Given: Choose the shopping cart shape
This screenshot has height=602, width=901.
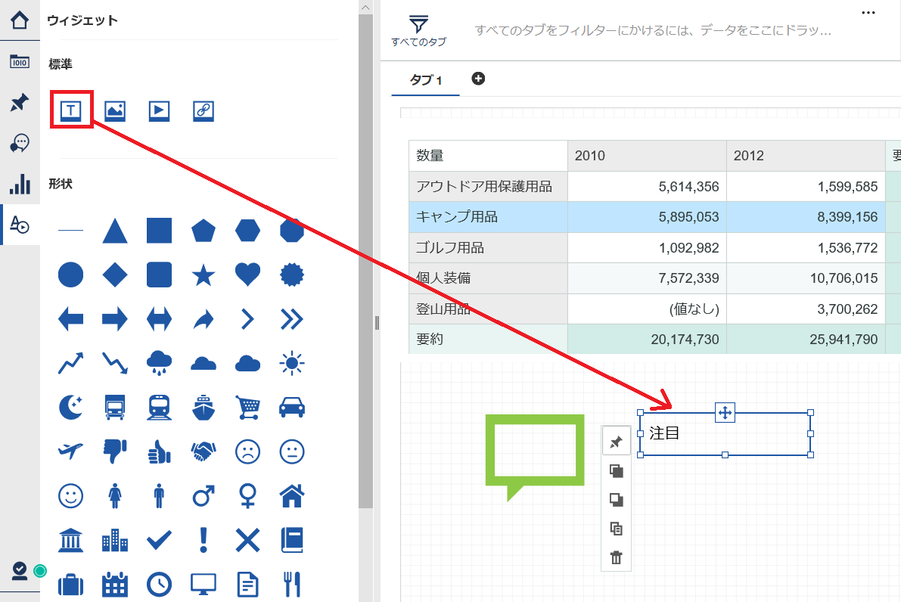Looking at the screenshot, I should [247, 408].
